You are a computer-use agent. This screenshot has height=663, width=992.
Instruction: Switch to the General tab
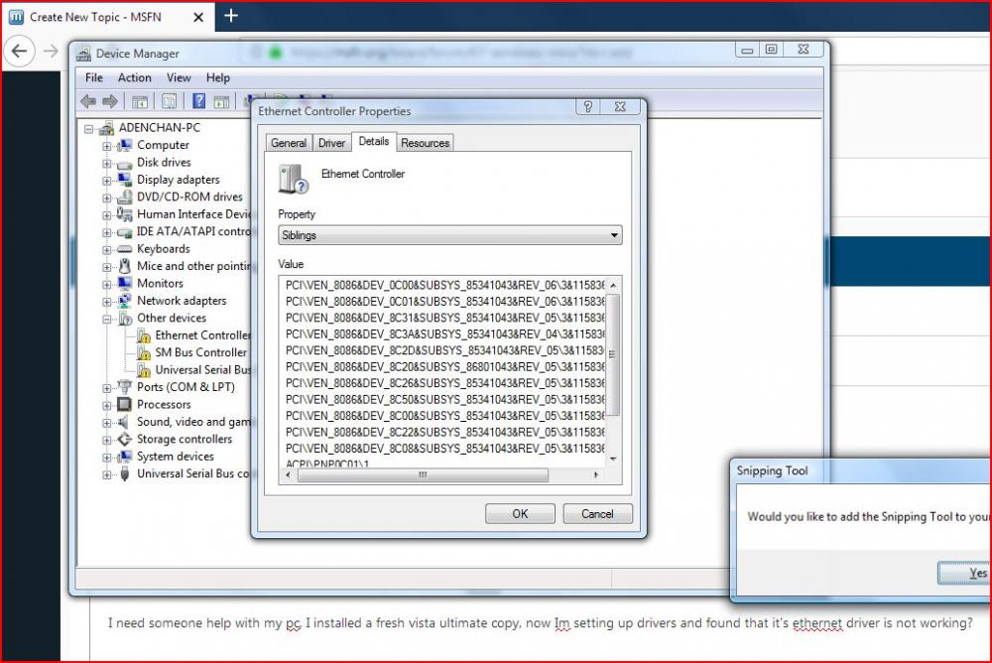tap(289, 143)
